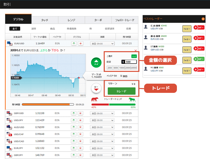
Task: Click the green up arrow for EUR/USD
Action: pos(74,44)
